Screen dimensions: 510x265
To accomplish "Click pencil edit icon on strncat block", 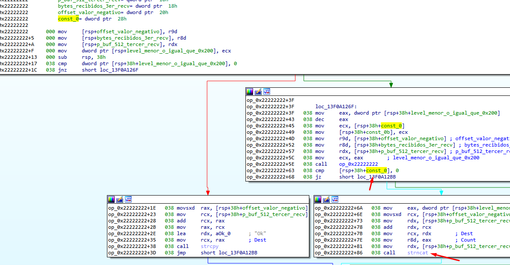I will (327, 199).
